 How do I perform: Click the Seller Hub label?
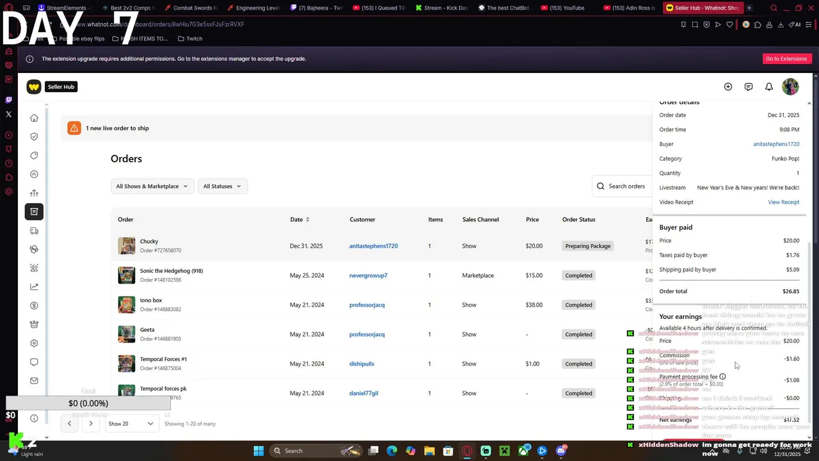click(61, 86)
